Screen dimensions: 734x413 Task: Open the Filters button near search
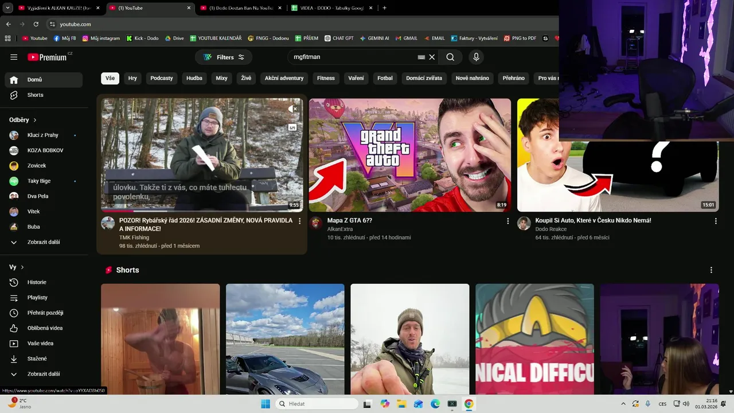[224, 57]
